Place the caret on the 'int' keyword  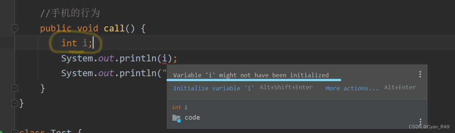click(69, 43)
